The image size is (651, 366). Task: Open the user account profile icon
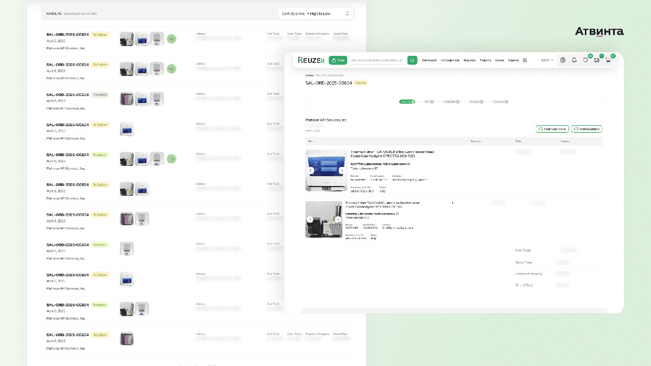click(x=563, y=60)
